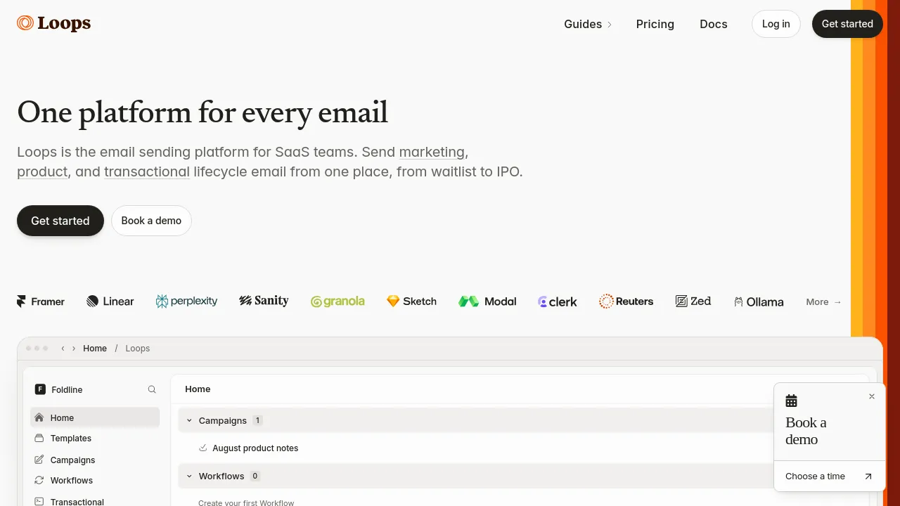Select Workflows in the sidebar

pos(95,481)
